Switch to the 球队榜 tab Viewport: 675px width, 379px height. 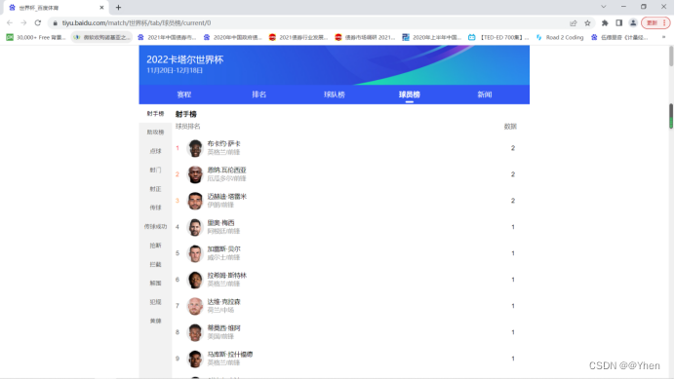coord(335,95)
